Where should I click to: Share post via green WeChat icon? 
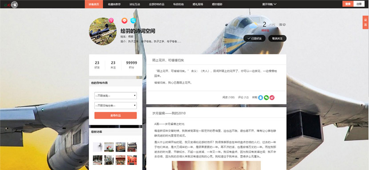coord(266,97)
